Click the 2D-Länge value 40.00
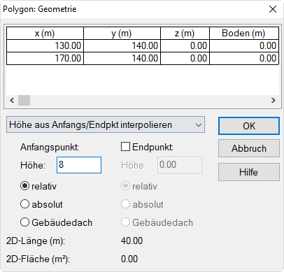The height and width of the screenshot is (272, 284). pos(132,241)
